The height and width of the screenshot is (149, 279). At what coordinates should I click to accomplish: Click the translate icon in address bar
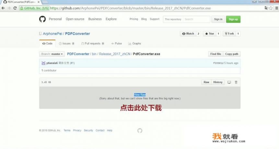point(266,8)
